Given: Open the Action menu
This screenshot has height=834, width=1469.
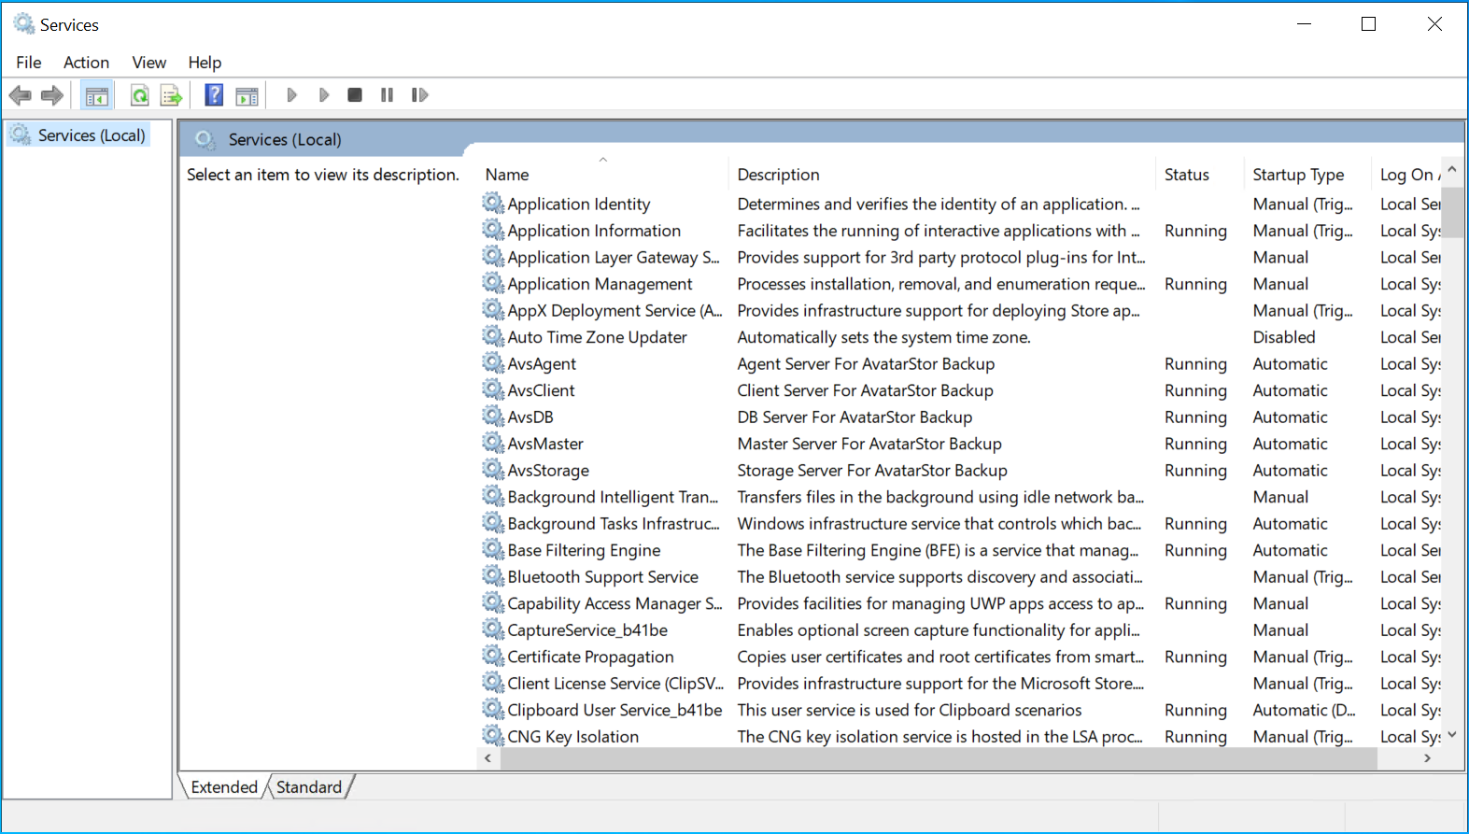Looking at the screenshot, I should 86,63.
